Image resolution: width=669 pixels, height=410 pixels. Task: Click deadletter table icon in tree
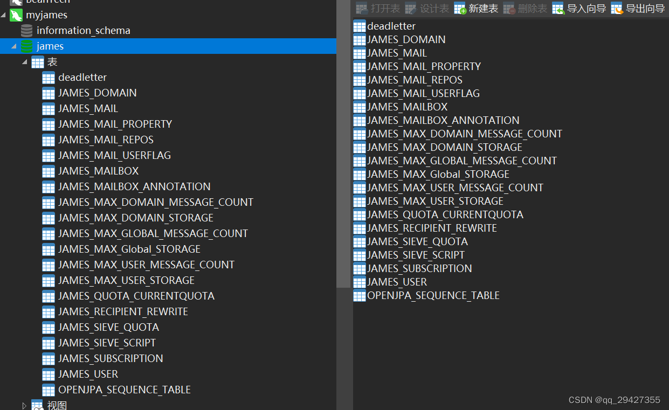49,78
